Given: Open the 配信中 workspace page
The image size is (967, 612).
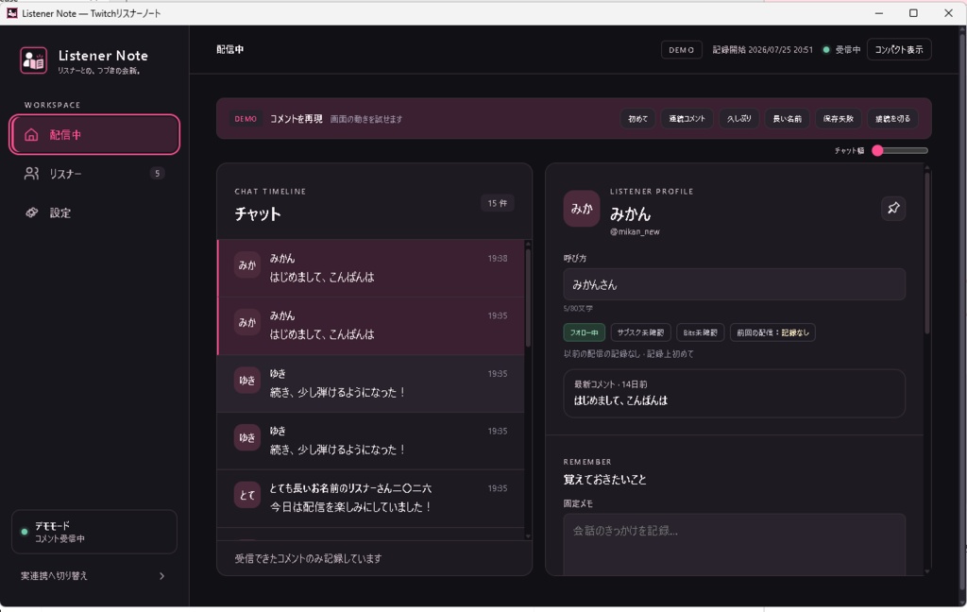Looking at the screenshot, I should 94,134.
